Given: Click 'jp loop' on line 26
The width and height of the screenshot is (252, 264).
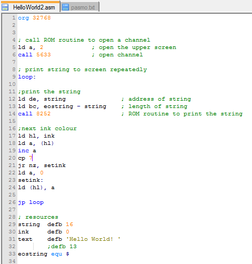Looking at the screenshot, I should [x=31, y=202].
